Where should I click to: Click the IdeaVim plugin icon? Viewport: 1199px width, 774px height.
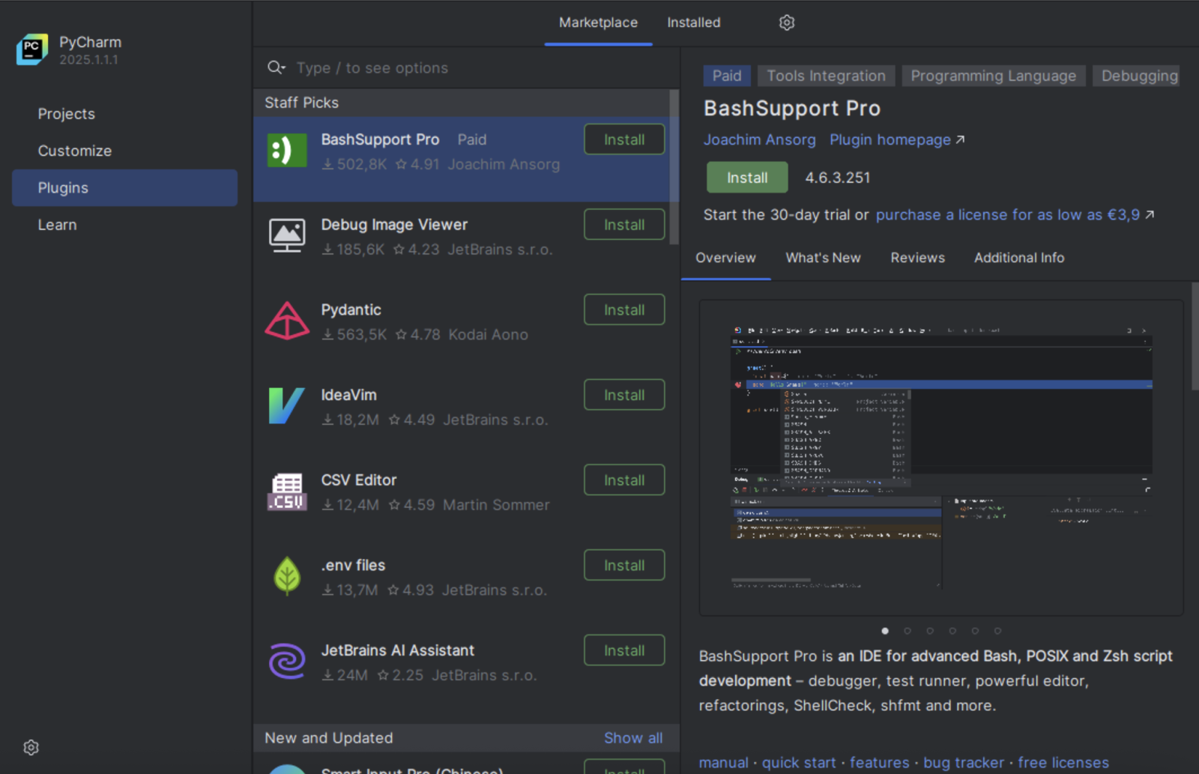tap(287, 405)
